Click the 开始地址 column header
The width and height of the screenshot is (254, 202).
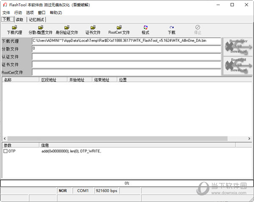pos(80,80)
